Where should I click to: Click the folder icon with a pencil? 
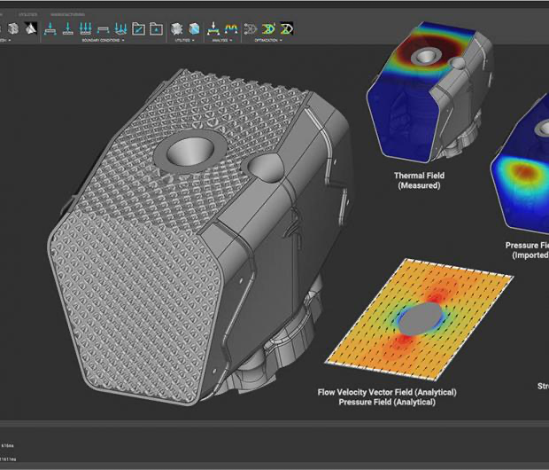[139, 29]
